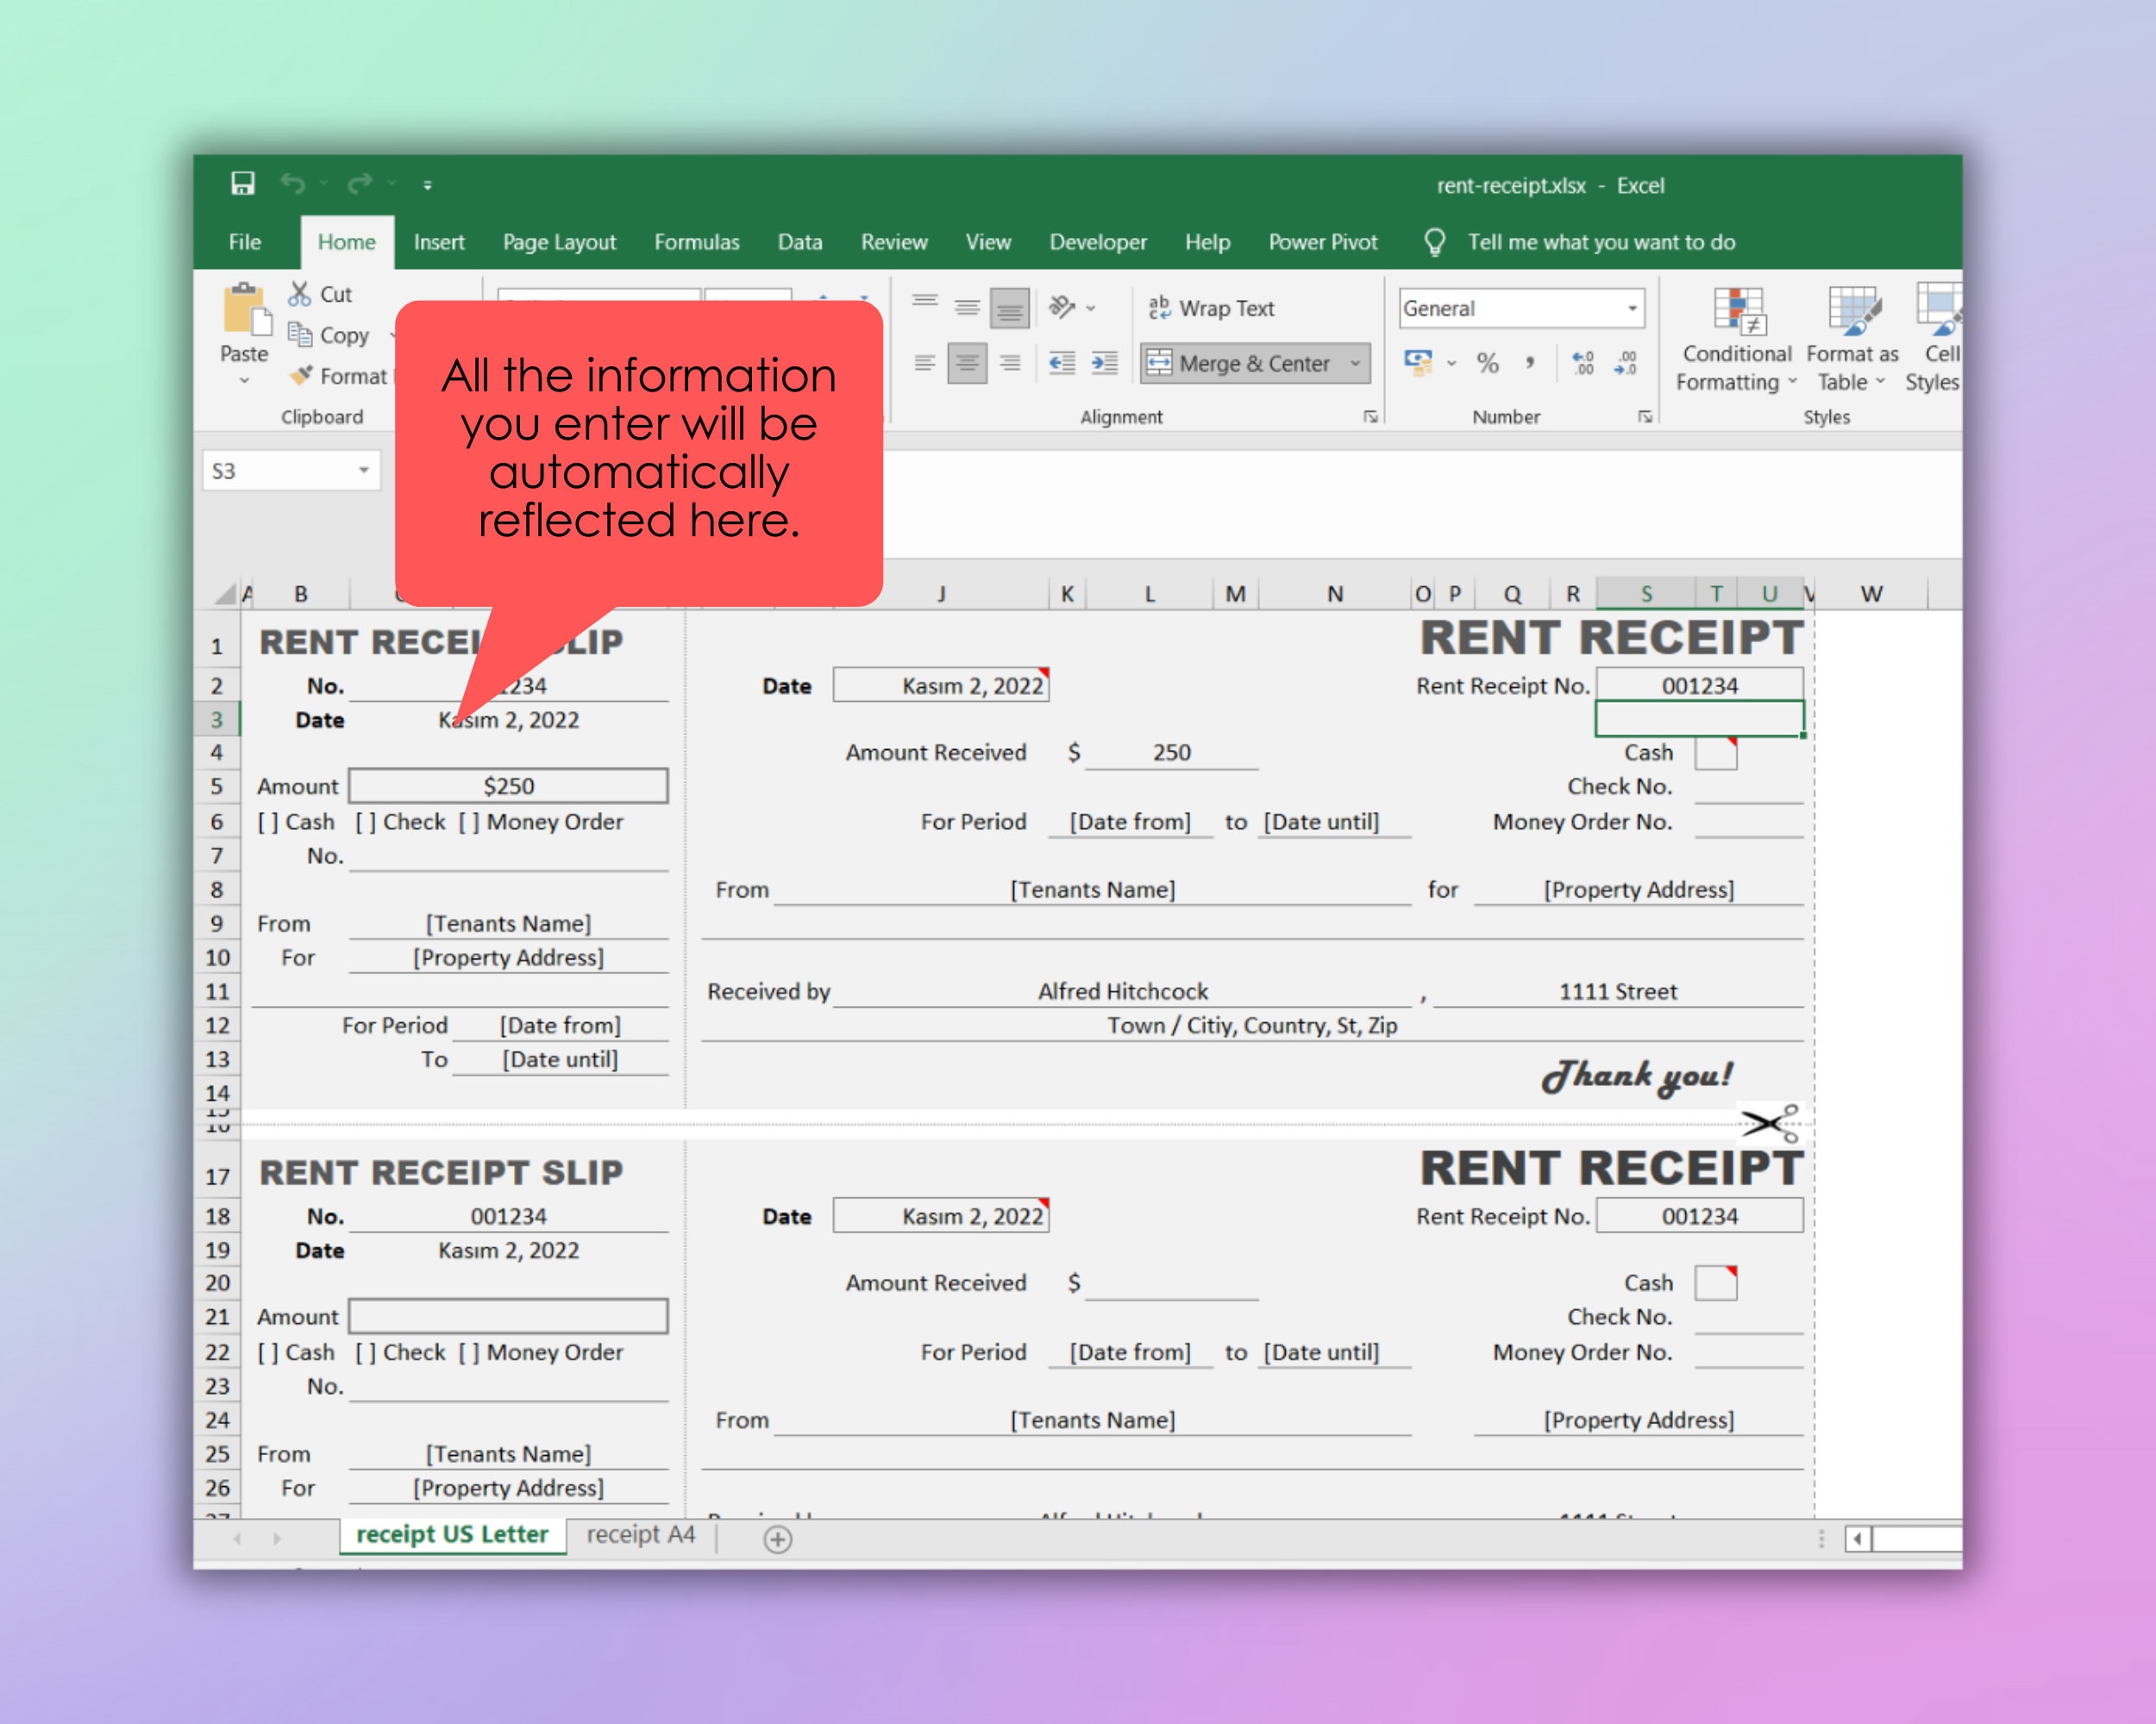Expand the Merge & Center dropdown arrow

[1355, 363]
